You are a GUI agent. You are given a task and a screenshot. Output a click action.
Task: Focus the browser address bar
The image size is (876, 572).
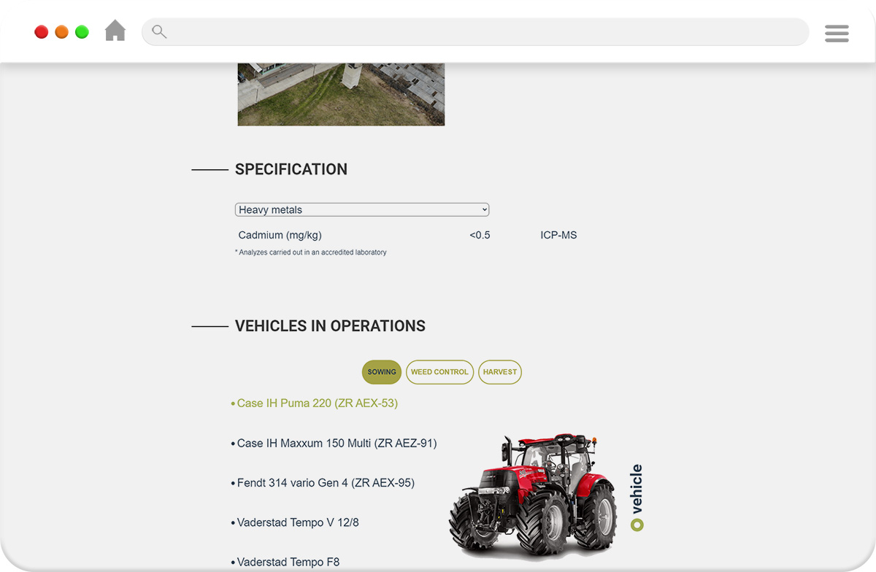[x=475, y=32]
